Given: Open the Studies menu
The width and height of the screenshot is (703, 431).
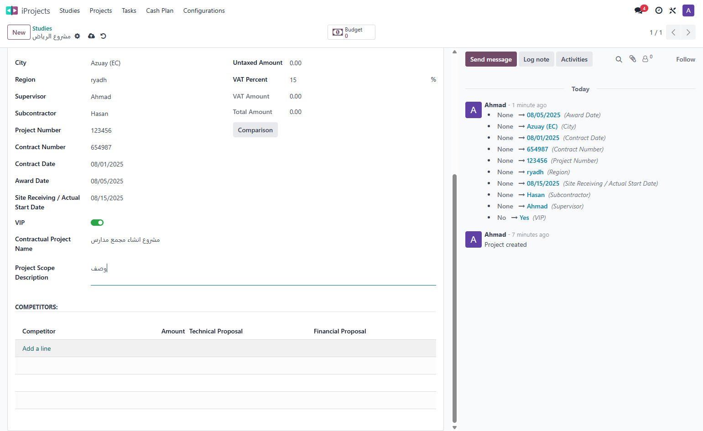Looking at the screenshot, I should coord(69,10).
